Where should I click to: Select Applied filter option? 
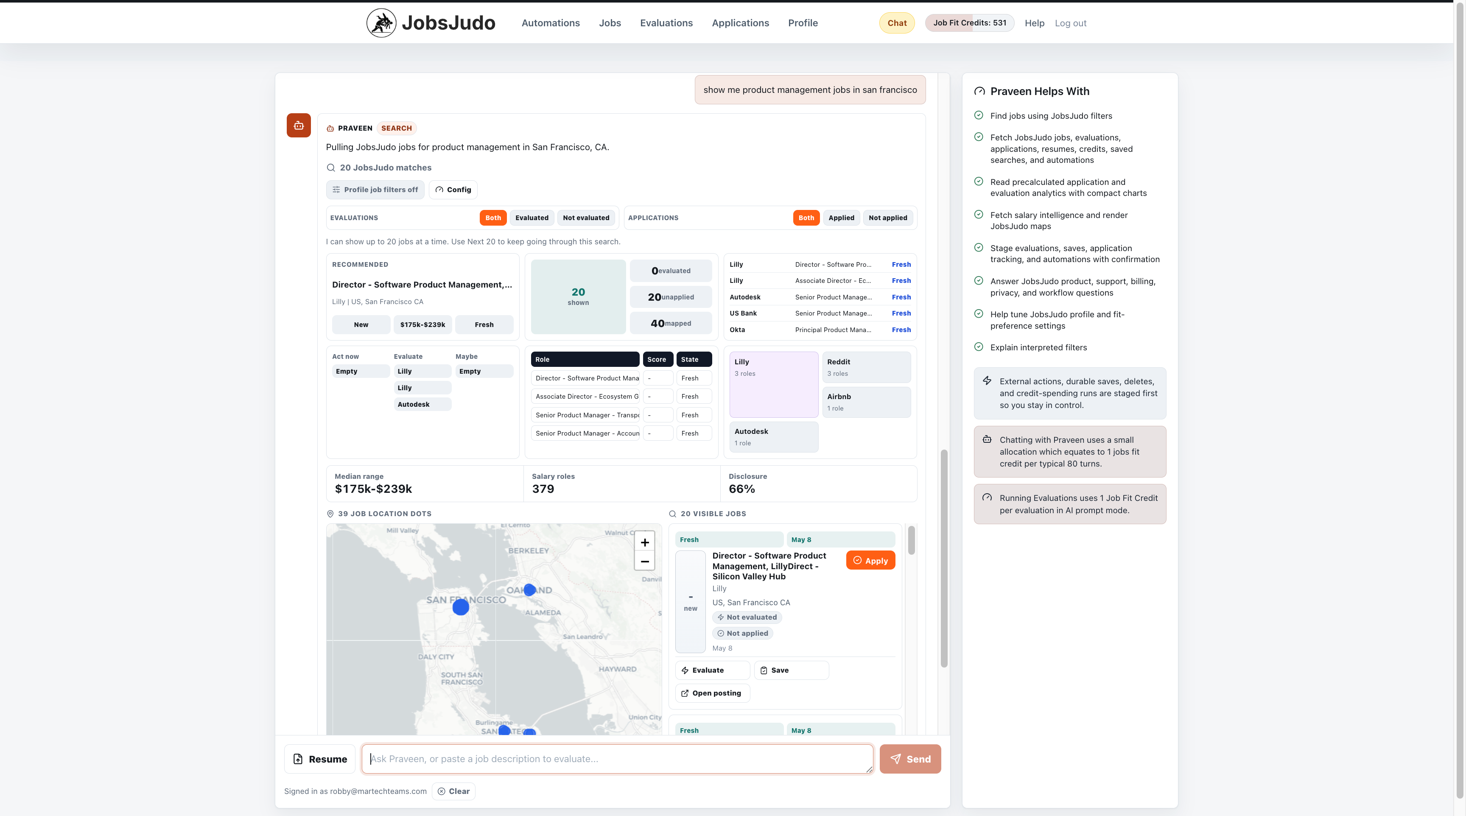pos(842,218)
